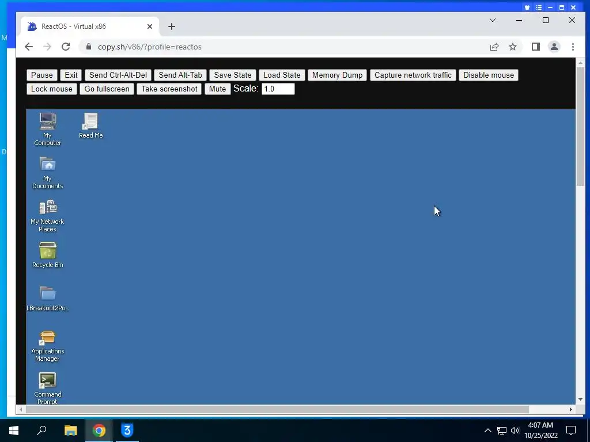
Task: Share this page via share icon
Action: 494,47
